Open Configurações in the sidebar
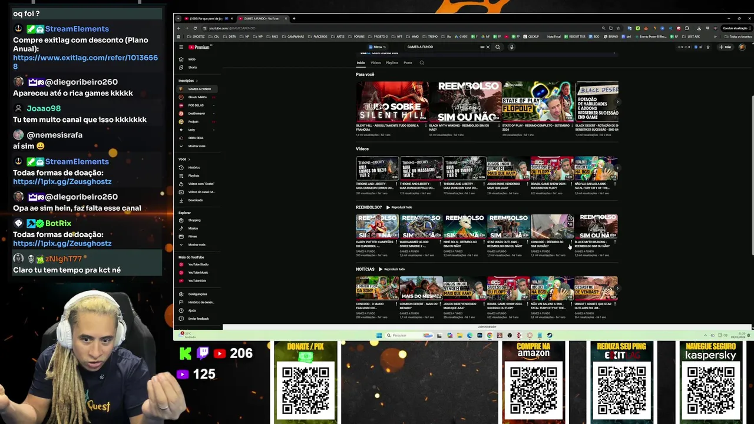Viewport: 754px width, 424px height. (x=197, y=294)
